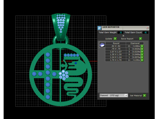
Task: Click the Total Gem Count label
Action: 133,32
